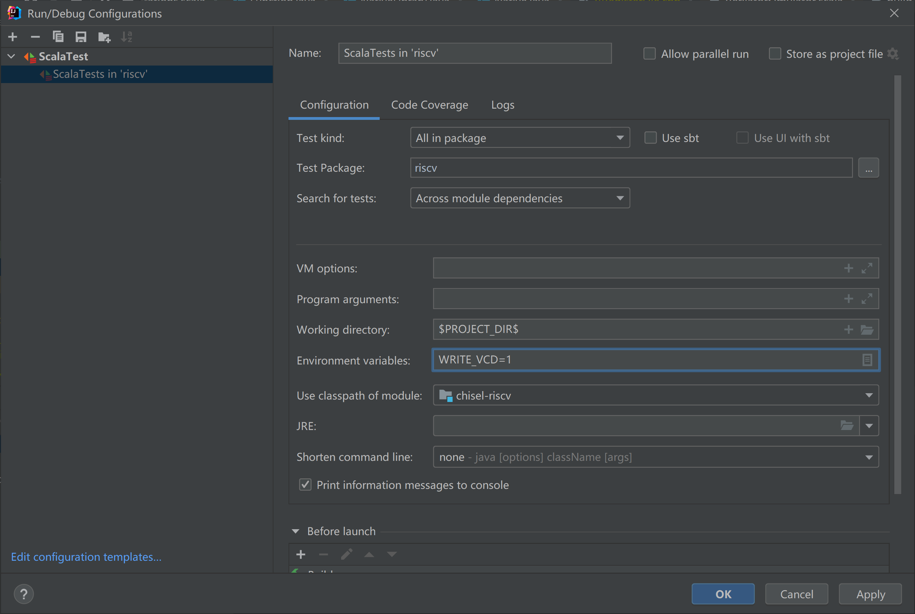Move Before launch task up
This screenshot has height=614, width=915.
369,554
